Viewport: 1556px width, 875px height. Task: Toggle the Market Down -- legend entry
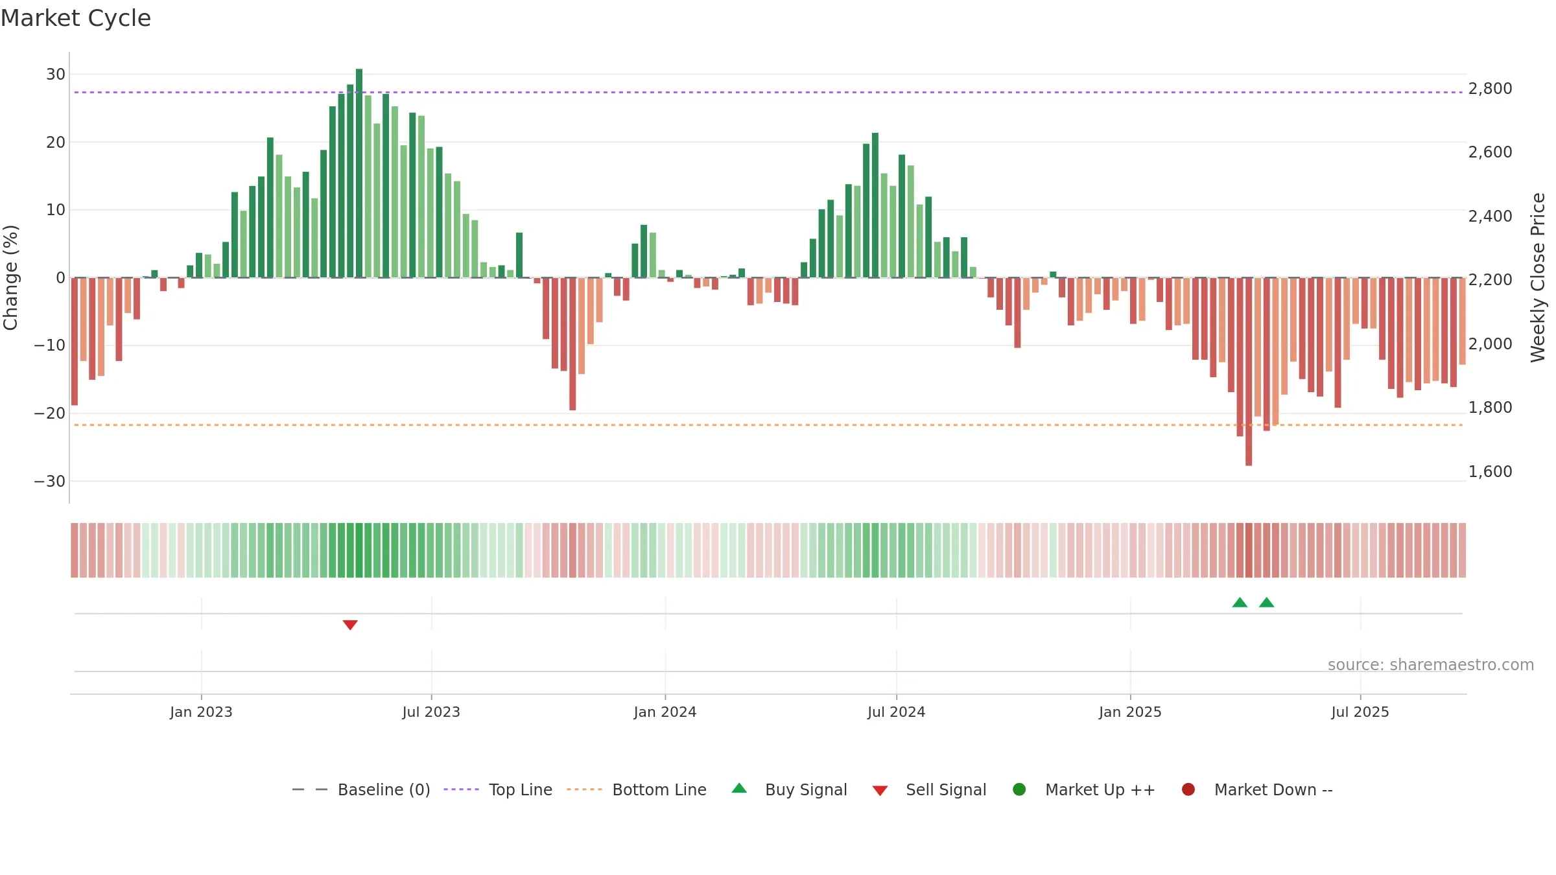pyautogui.click(x=1257, y=789)
